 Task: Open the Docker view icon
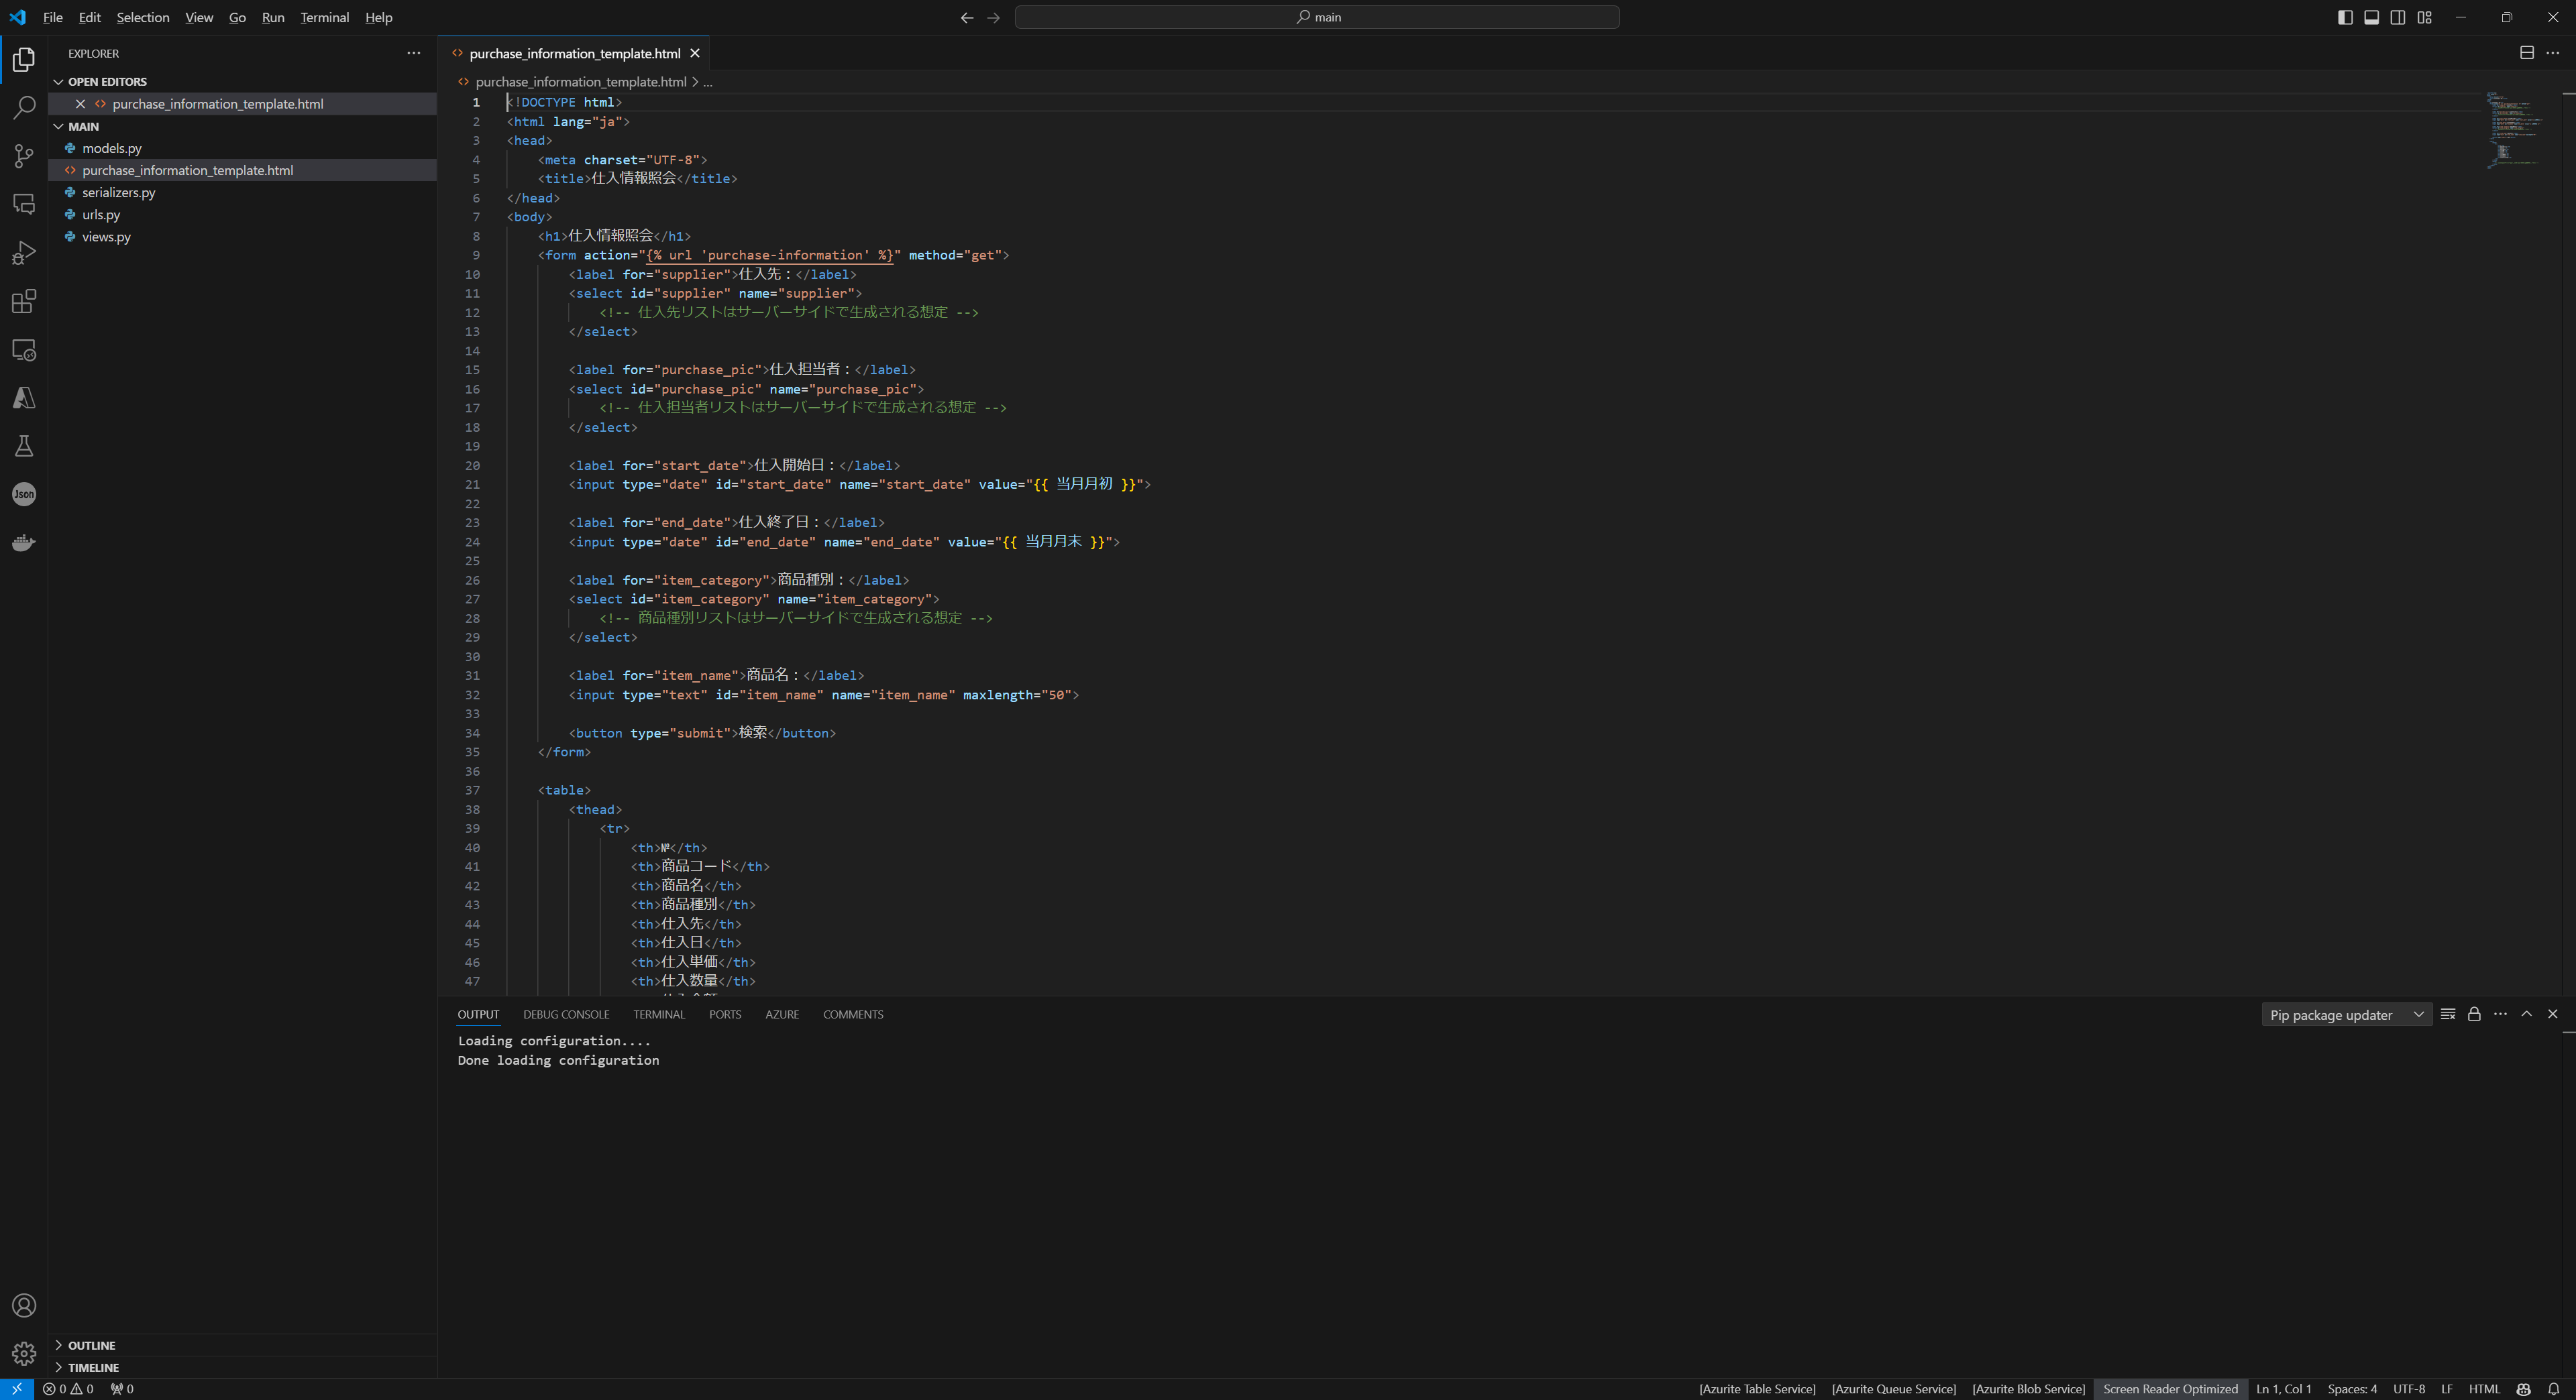pyautogui.click(x=24, y=542)
